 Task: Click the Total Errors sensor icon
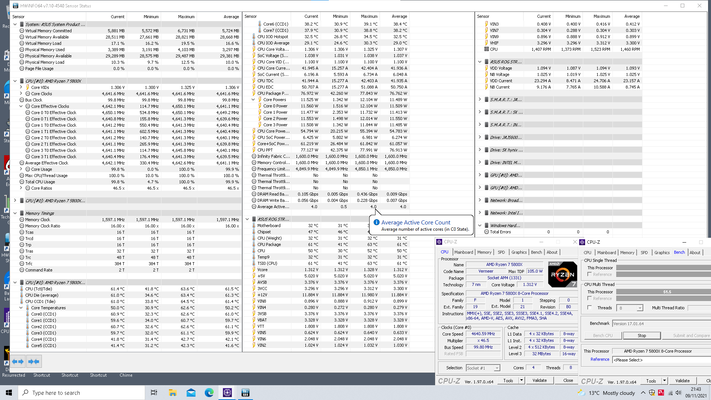[487, 232]
